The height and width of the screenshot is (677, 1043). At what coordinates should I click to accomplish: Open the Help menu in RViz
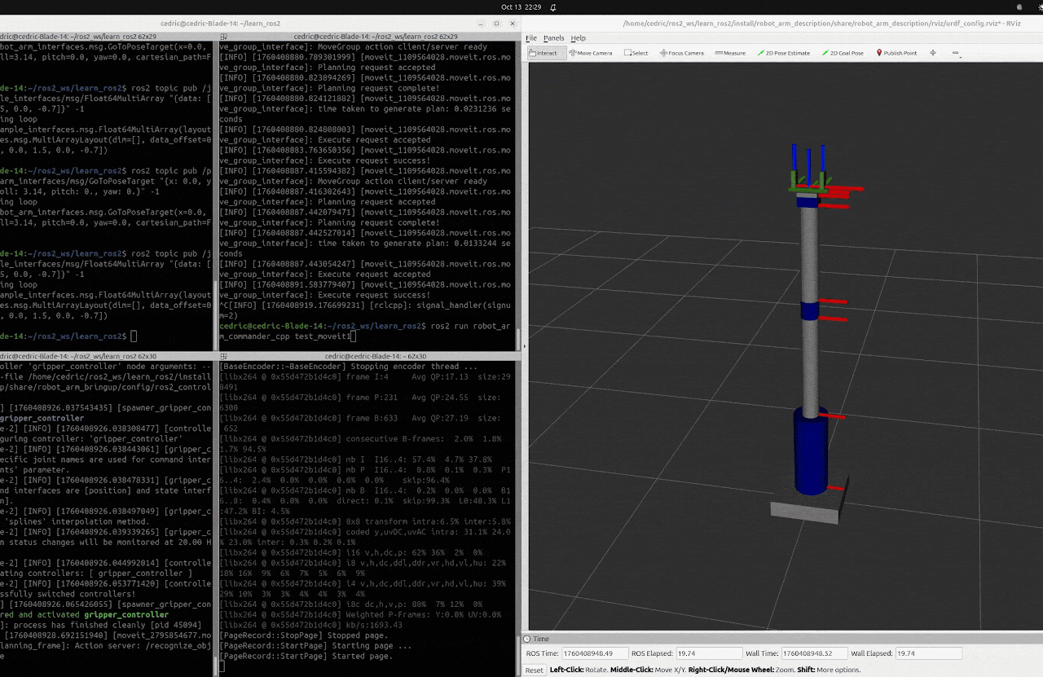[x=578, y=38]
